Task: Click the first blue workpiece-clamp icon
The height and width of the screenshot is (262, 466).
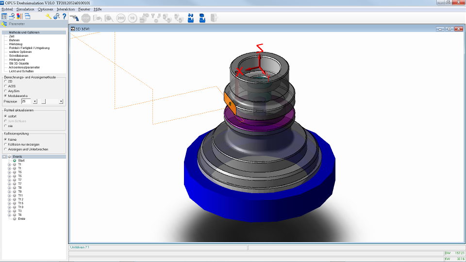Action: pos(190,18)
